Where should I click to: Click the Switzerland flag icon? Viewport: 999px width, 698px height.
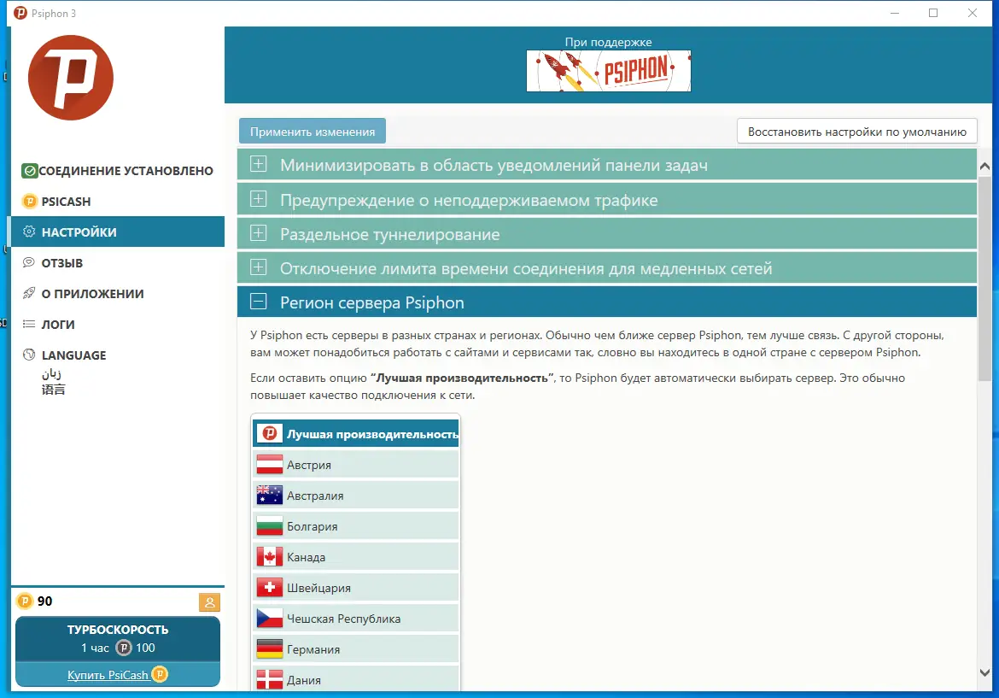pos(270,588)
